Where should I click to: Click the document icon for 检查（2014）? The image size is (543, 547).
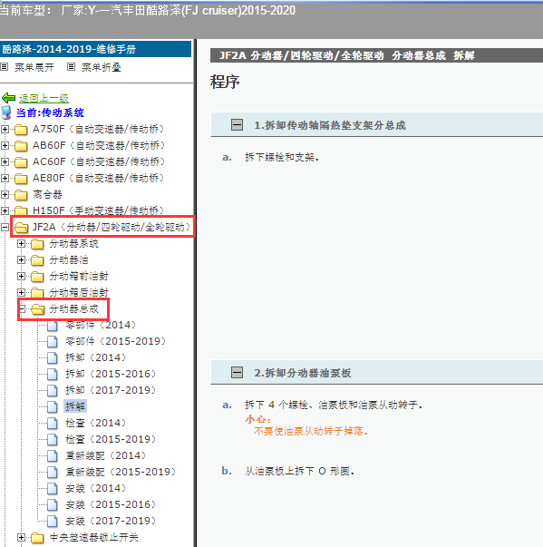point(53,423)
